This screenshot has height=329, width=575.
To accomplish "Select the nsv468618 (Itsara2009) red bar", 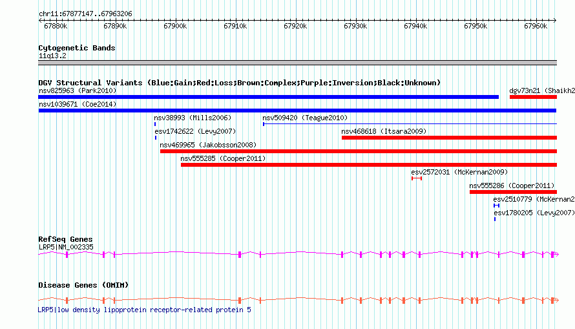I will point(449,138).
